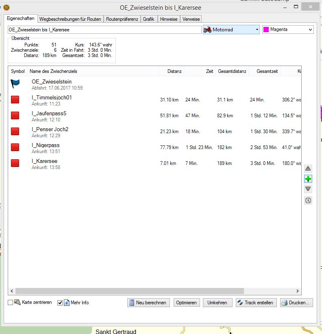Click the clock timing icon on right side
322x334 pixels.
308,200
